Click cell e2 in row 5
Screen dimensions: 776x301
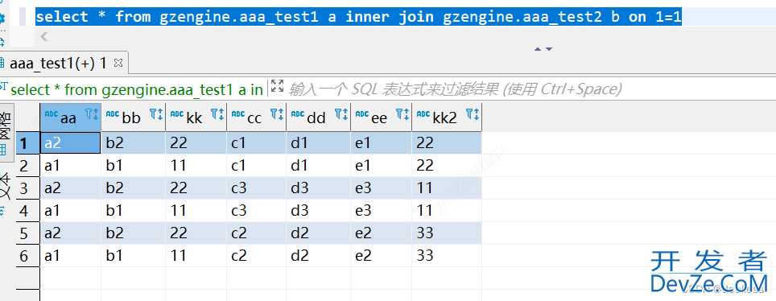(x=381, y=233)
